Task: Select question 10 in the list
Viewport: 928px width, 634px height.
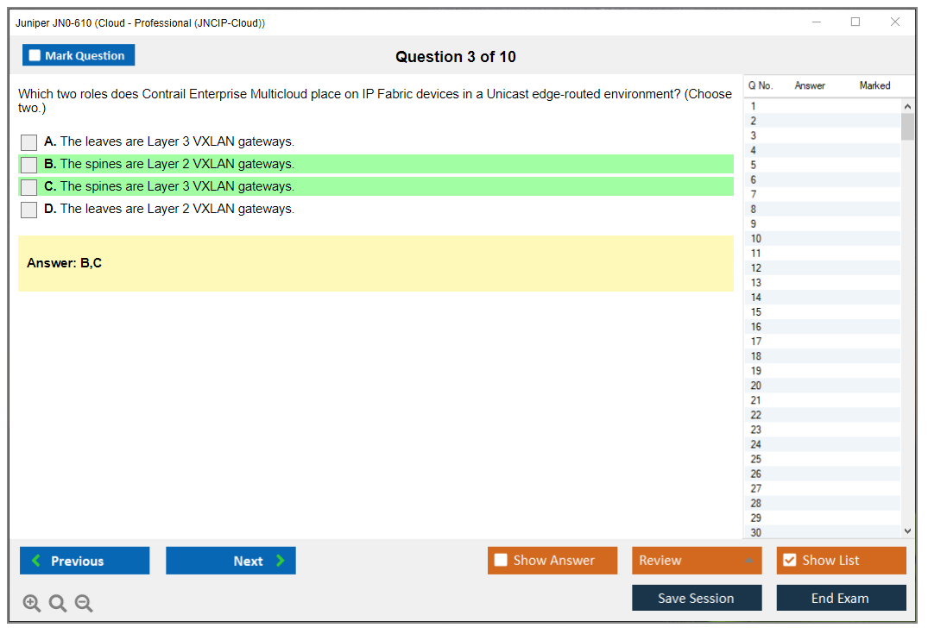Action: (756, 239)
